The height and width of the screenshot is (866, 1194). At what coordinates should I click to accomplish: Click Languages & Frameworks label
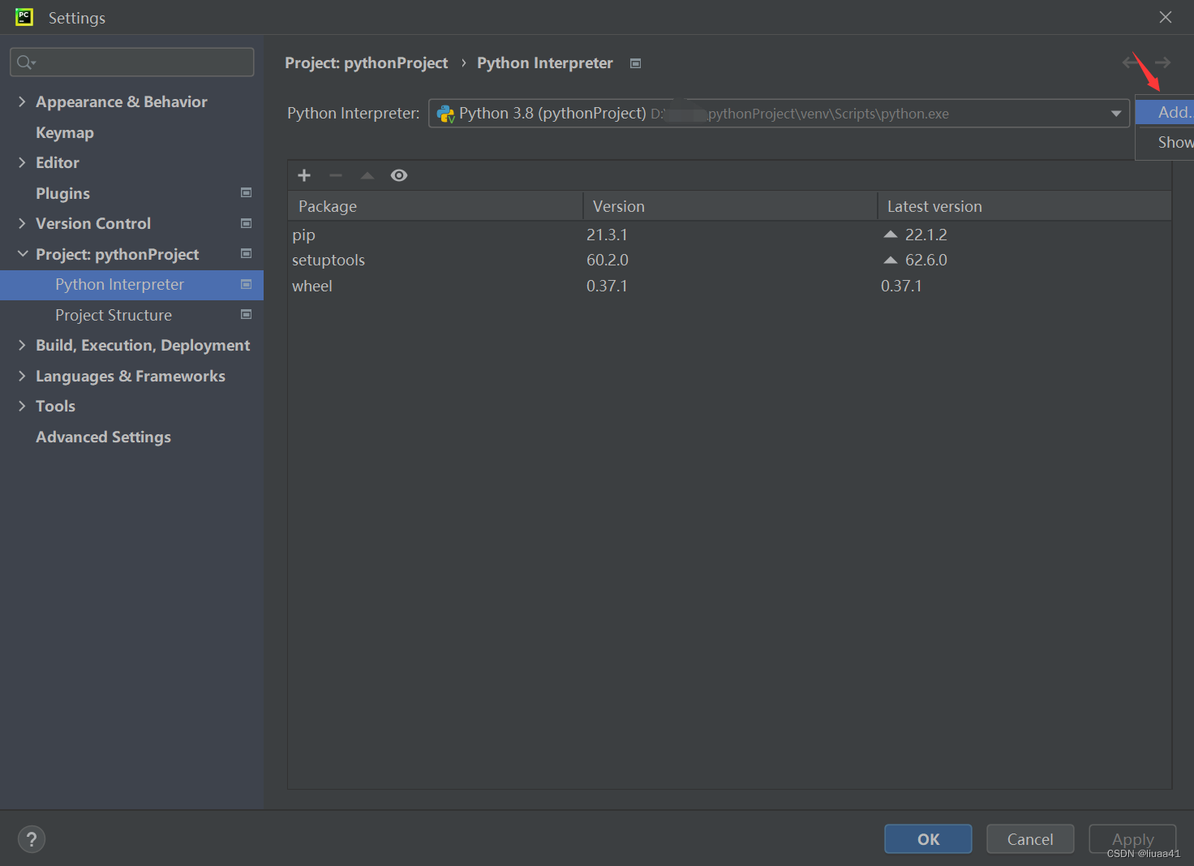(131, 376)
